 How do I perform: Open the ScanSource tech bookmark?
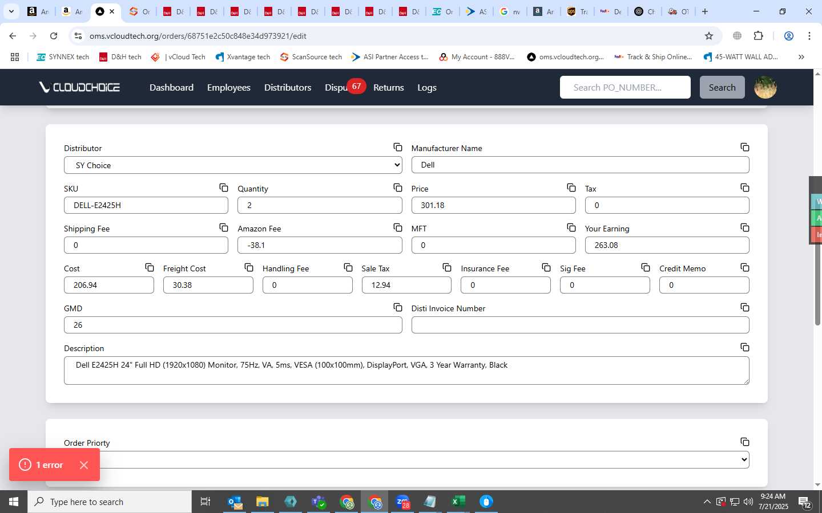click(311, 57)
